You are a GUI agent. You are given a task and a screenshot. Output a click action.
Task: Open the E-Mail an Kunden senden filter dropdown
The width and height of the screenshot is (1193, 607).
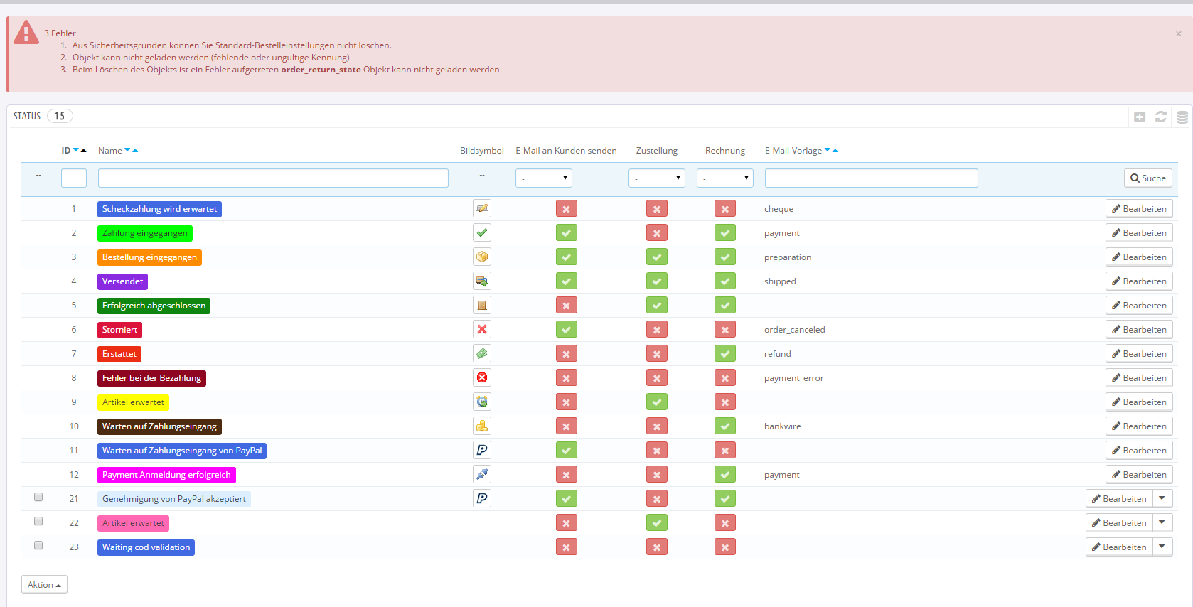(x=543, y=178)
